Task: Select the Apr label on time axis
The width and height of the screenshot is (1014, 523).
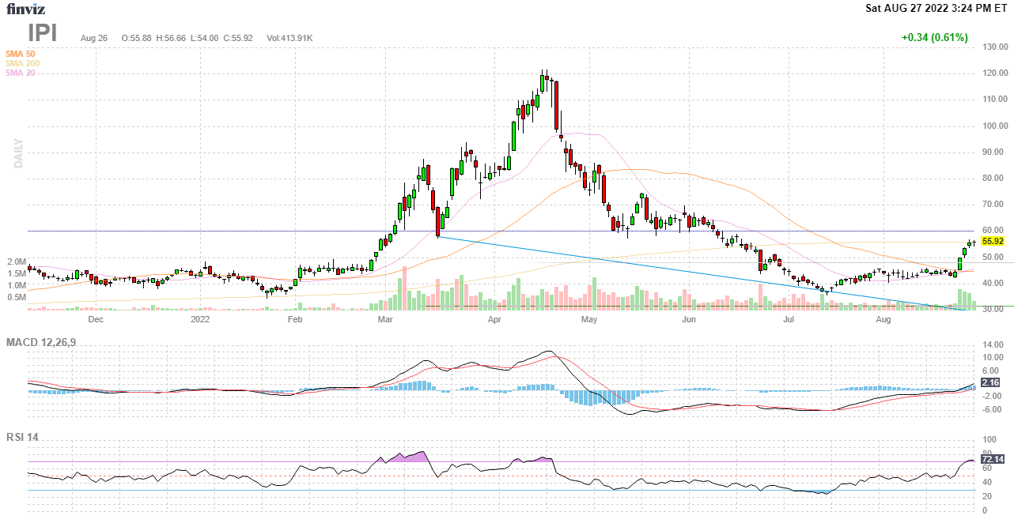Action: [495, 320]
